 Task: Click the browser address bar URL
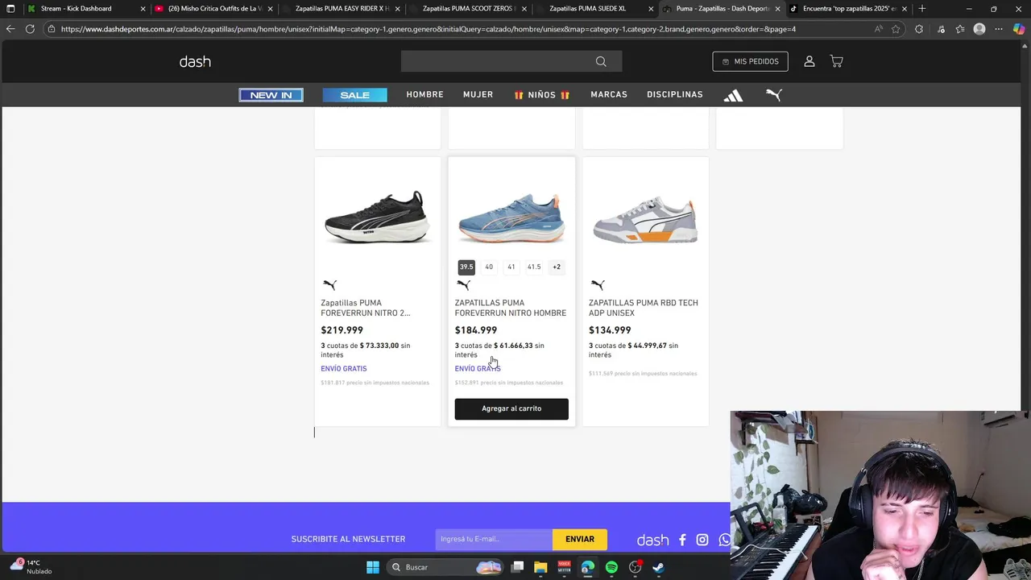(427, 29)
